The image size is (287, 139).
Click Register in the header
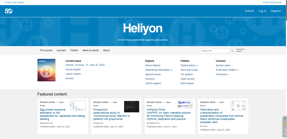point(276,11)
